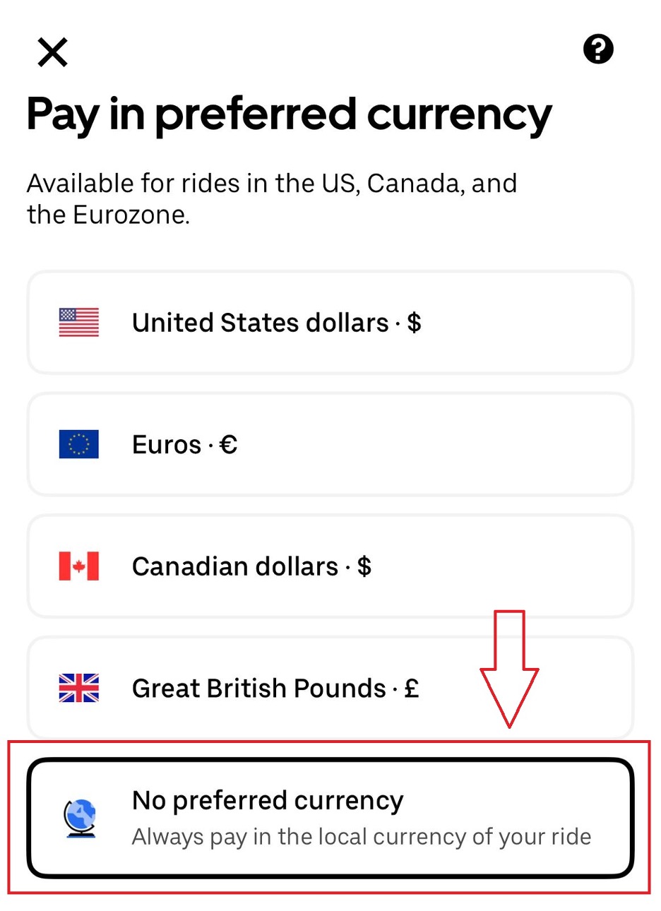
Task: Tap "Always pay in the local currency" subtitle
Action: pos(362,837)
